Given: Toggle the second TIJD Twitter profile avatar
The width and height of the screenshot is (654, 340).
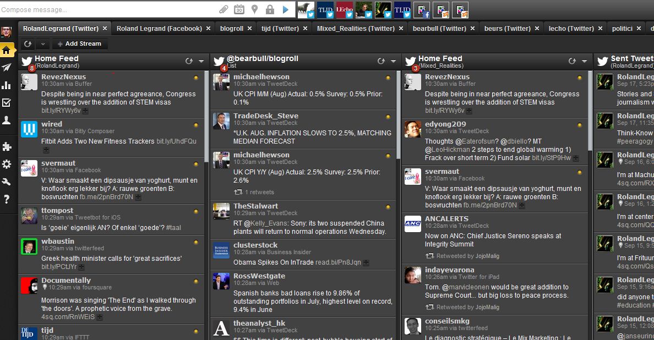Looking at the screenshot, I should tap(402, 10).
